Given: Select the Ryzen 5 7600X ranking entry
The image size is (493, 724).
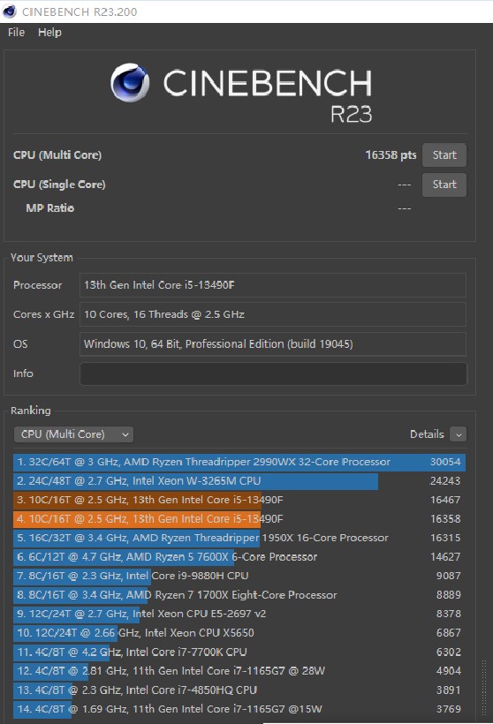Looking at the screenshot, I should coord(239,557).
